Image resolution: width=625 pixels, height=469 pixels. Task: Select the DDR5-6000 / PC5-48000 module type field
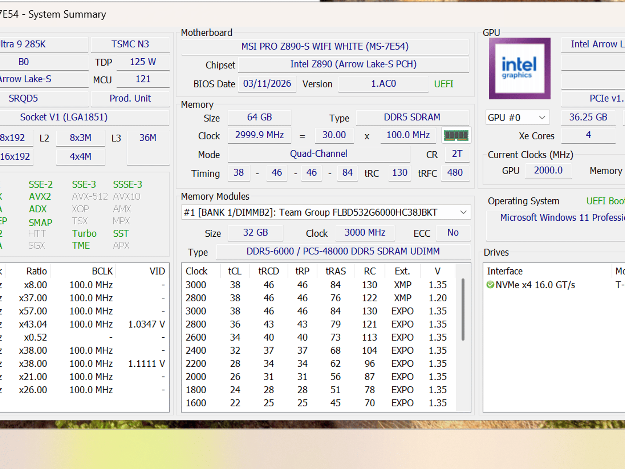343,251
